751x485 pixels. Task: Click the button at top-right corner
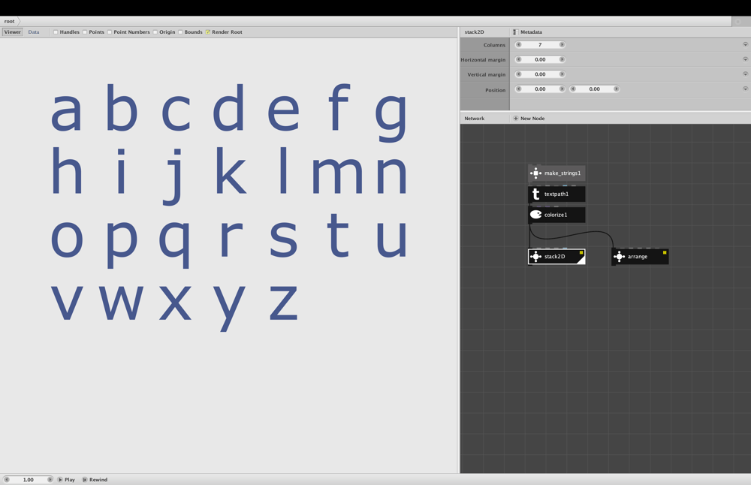[738, 22]
